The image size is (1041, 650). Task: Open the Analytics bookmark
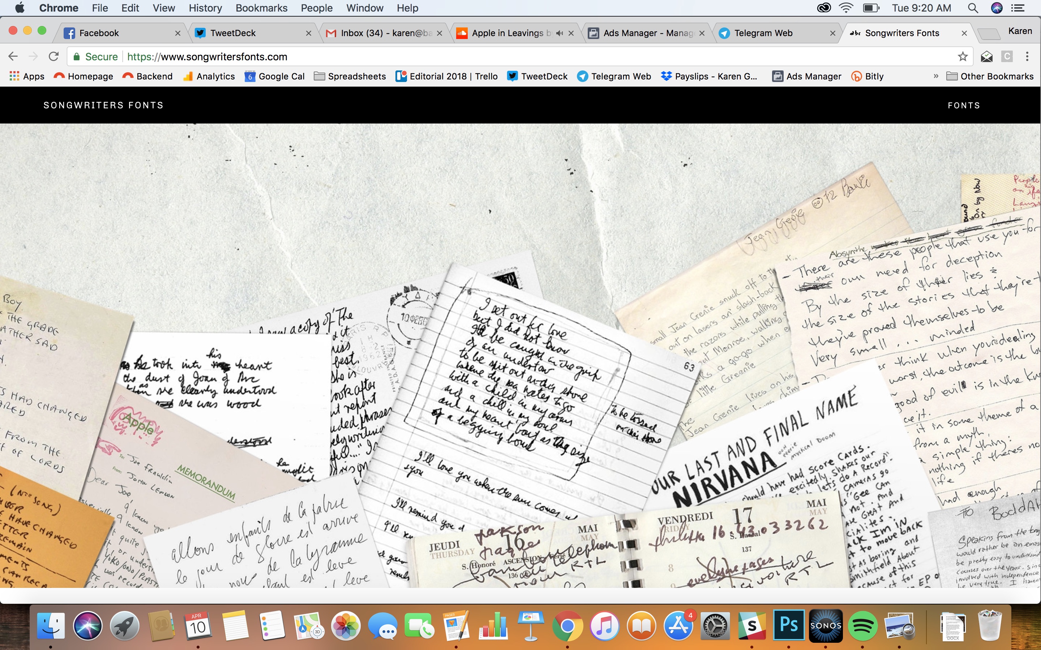point(209,76)
